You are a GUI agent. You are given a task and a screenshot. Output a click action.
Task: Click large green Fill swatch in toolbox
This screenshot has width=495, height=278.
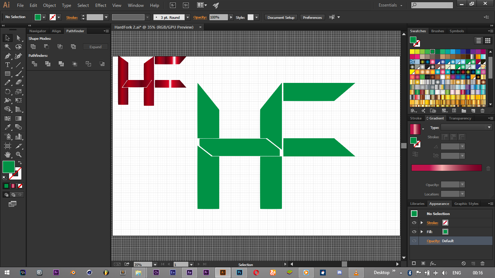[9, 167]
